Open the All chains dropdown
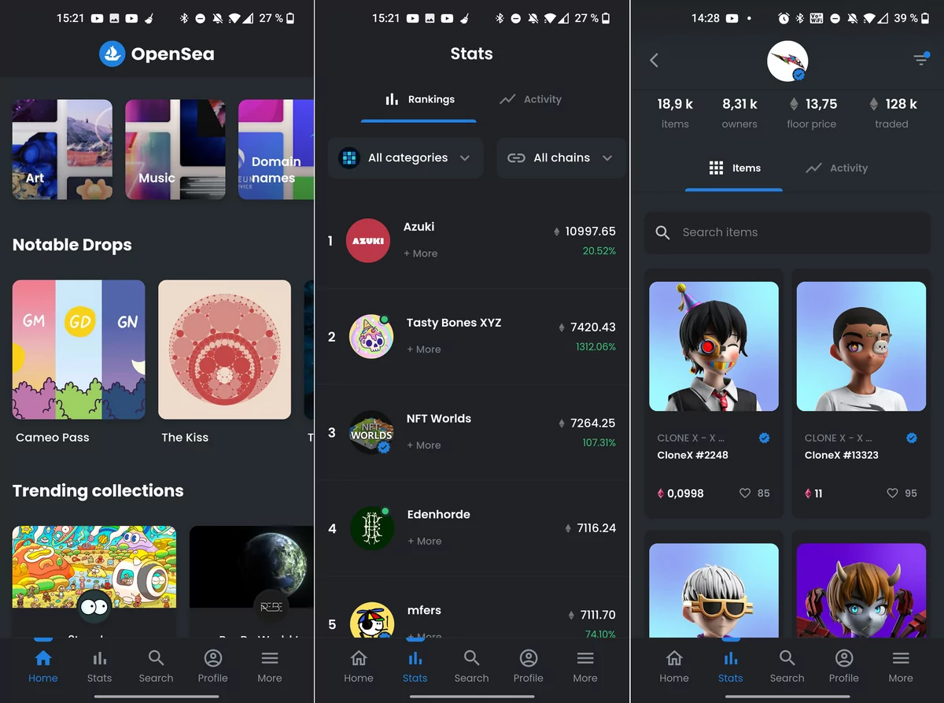This screenshot has height=703, width=944. [x=561, y=157]
